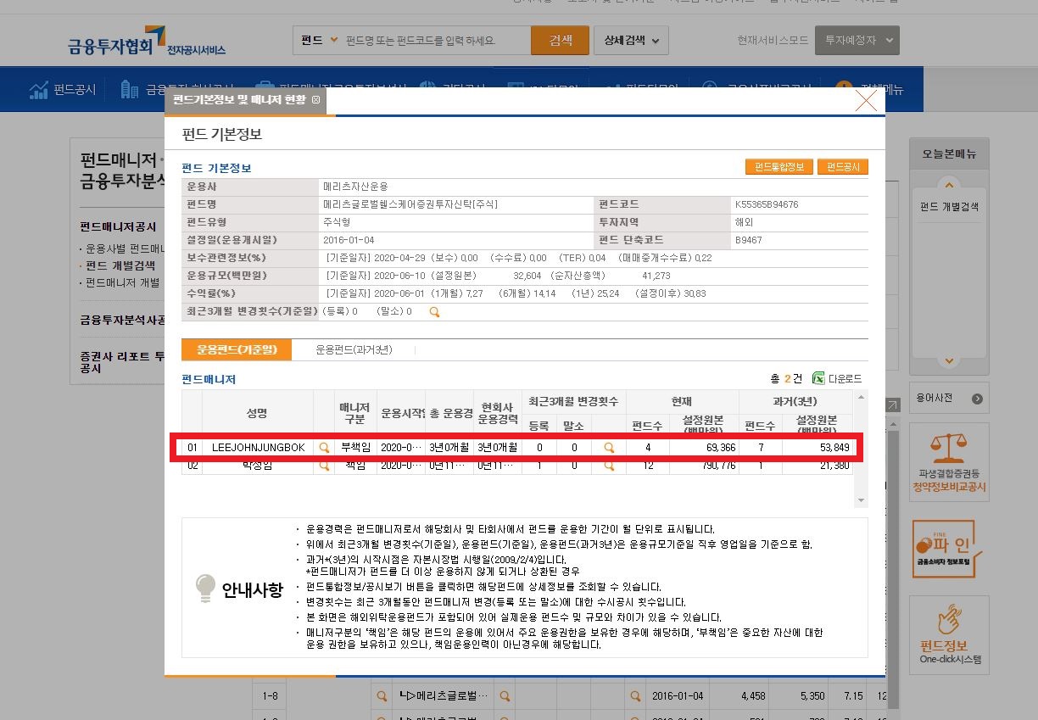Click magnifier after 메리츠글로벌 link in row 1-8
The width and height of the screenshot is (1038, 720).
pyautogui.click(x=505, y=696)
